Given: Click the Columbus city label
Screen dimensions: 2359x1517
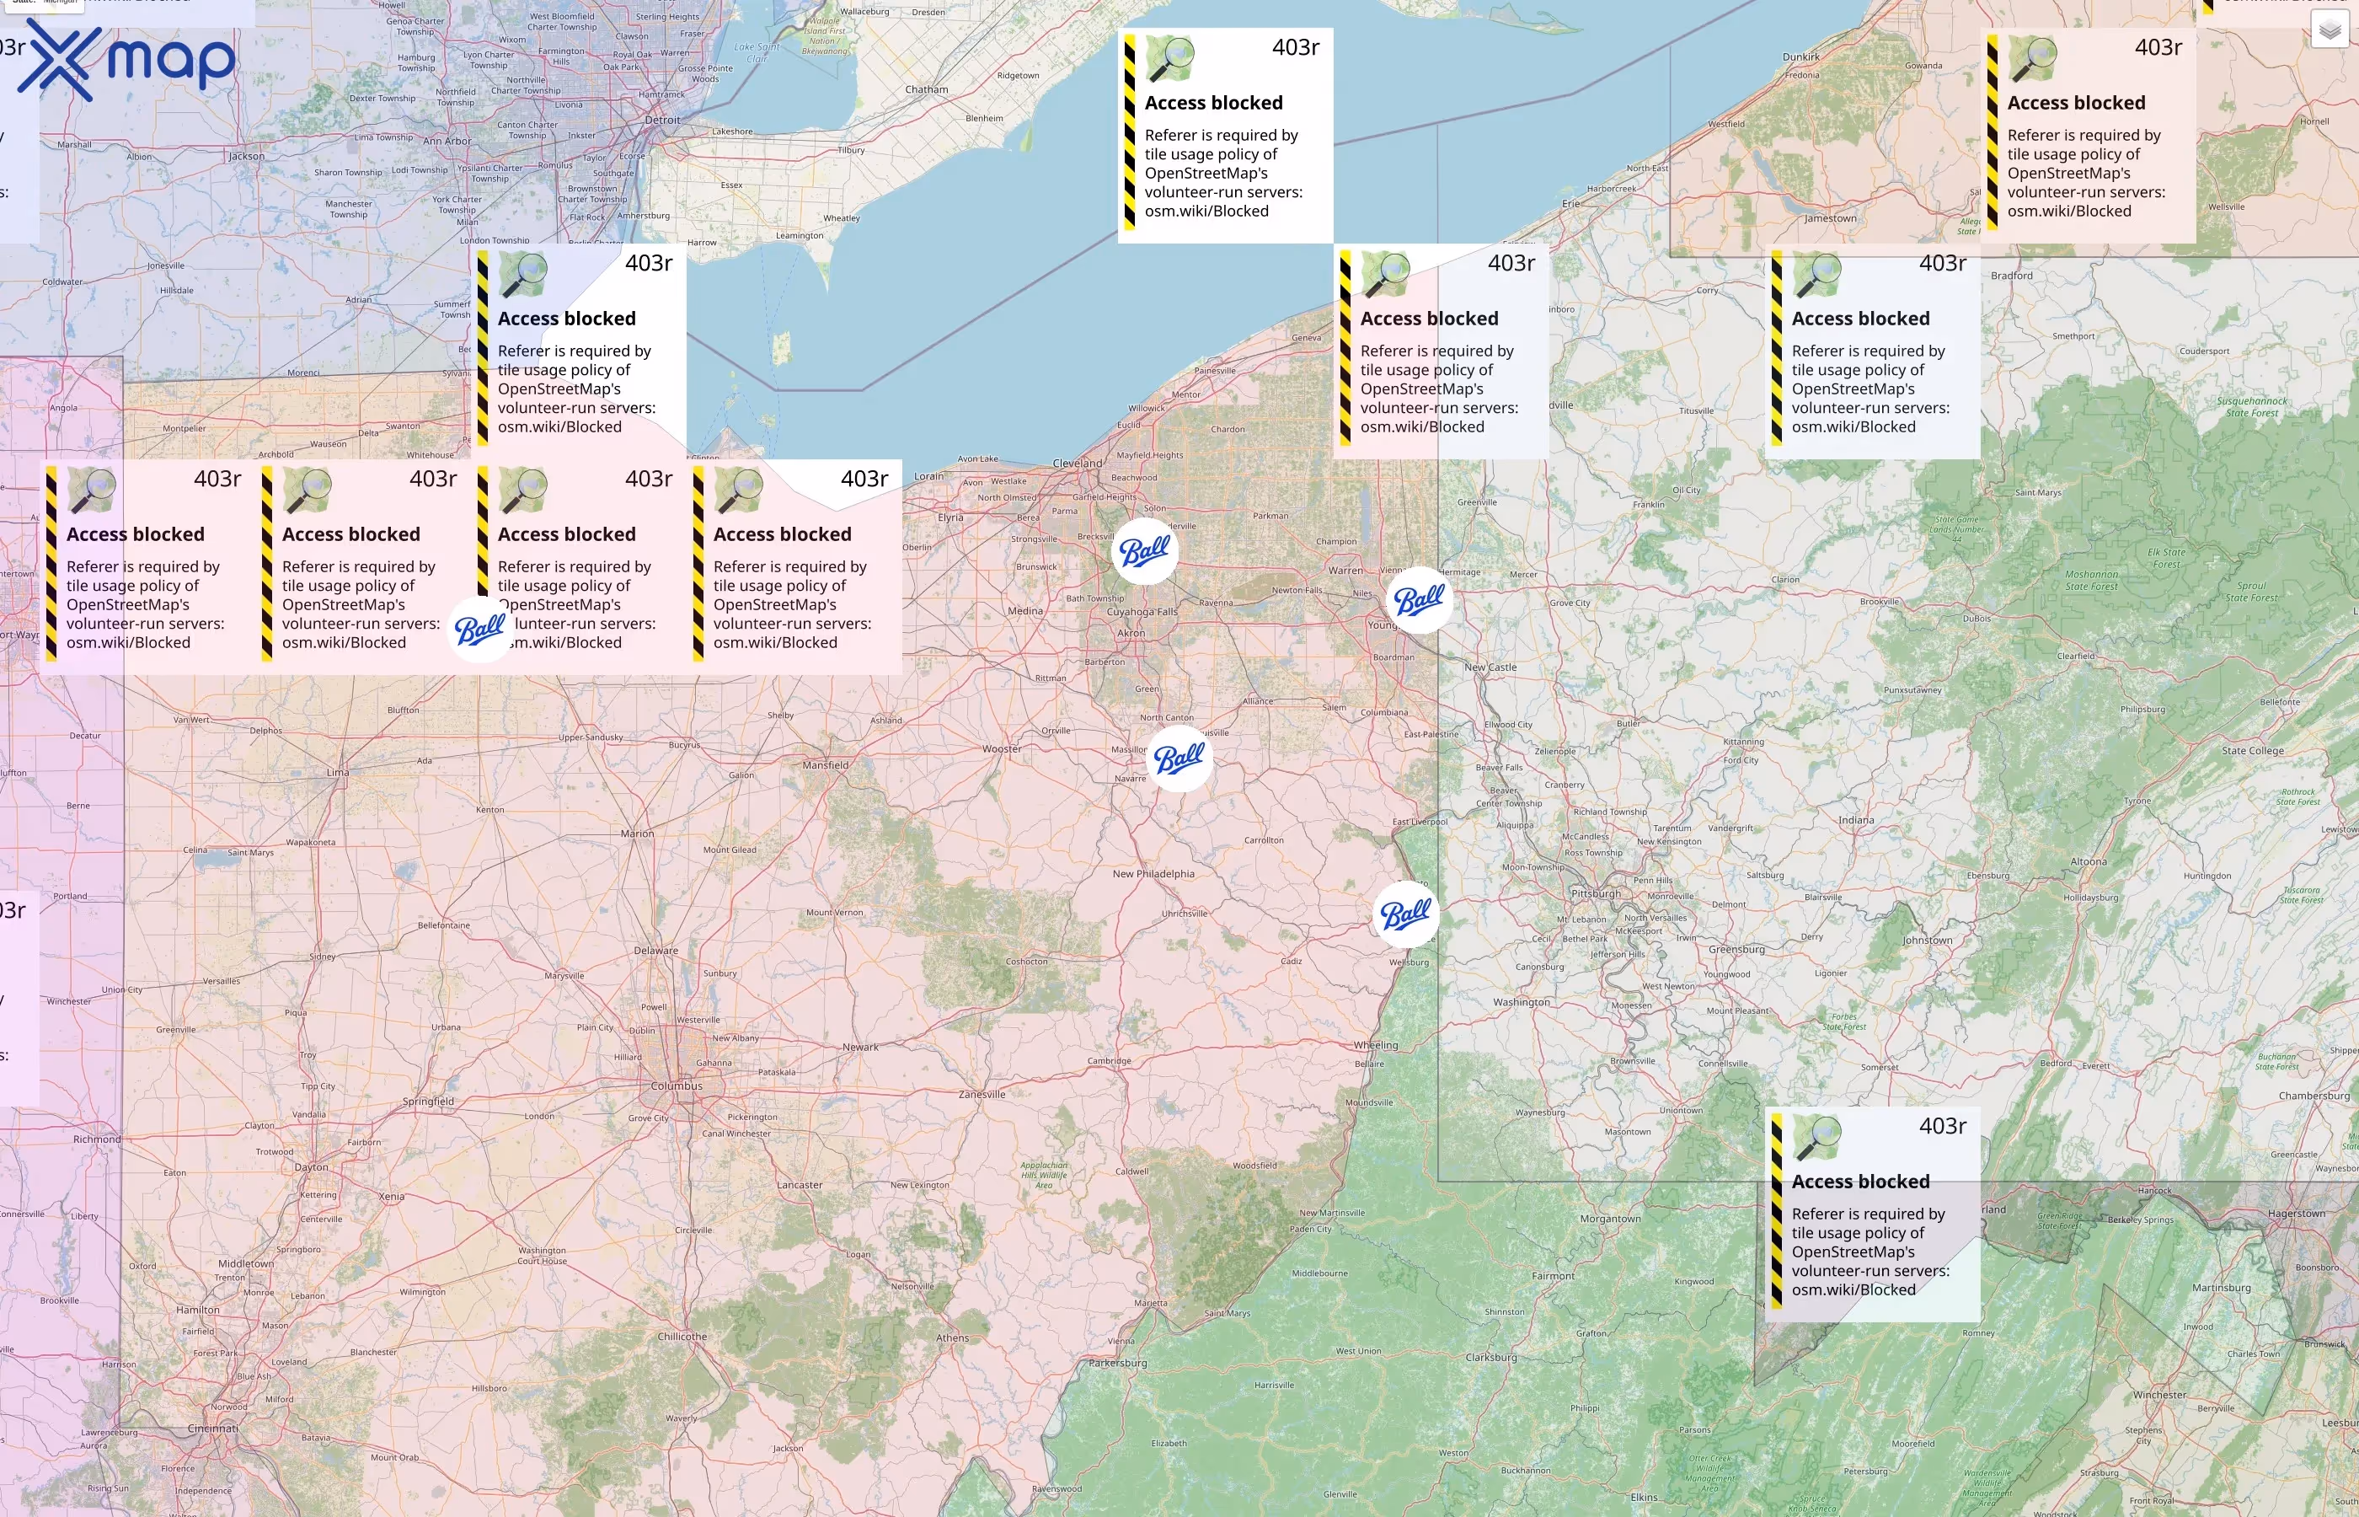Looking at the screenshot, I should point(677,1085).
